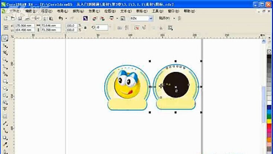Select the Connector tool
Viewport: 273px width, 154px height.
coord(5,130)
